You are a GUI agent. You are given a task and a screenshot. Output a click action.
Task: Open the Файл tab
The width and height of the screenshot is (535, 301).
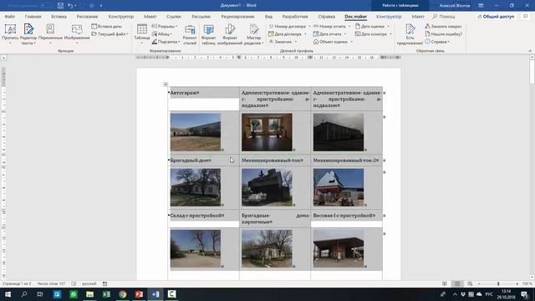9,17
